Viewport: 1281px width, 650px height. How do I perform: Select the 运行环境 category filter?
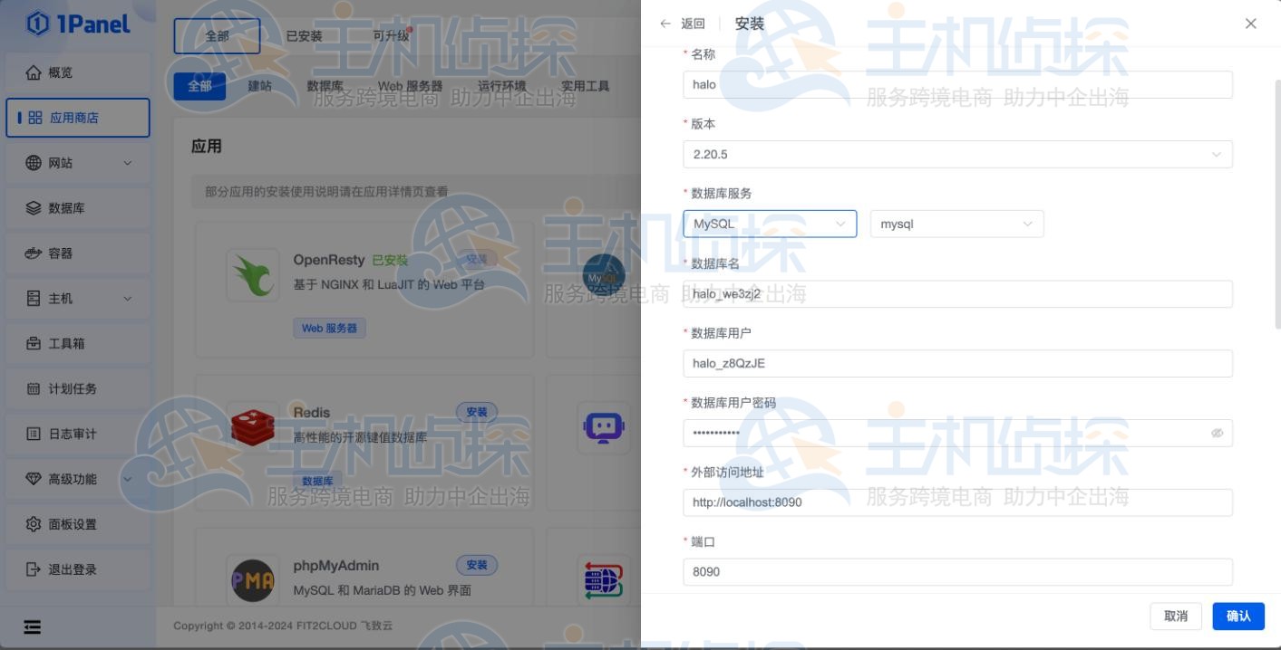pos(501,86)
